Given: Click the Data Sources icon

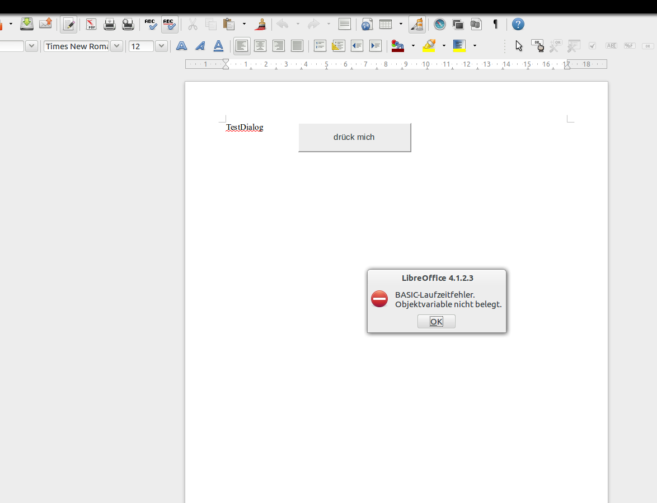Looking at the screenshot, I should tap(476, 24).
